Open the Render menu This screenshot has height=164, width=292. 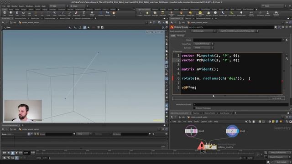point(14,6)
